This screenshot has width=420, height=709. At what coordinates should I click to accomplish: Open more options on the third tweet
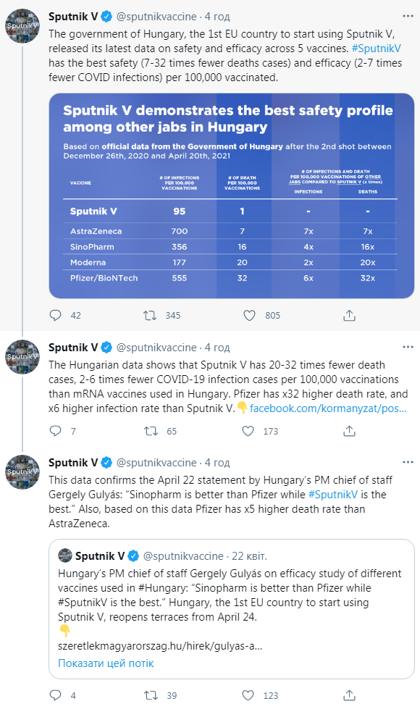pos(408,462)
